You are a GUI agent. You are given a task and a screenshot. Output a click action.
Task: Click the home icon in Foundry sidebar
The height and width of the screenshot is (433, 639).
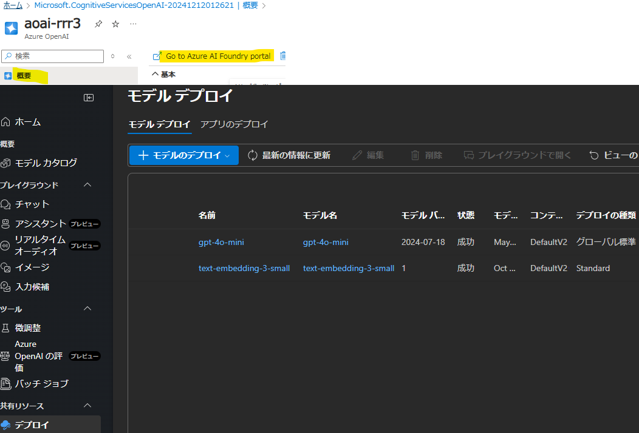(5, 122)
